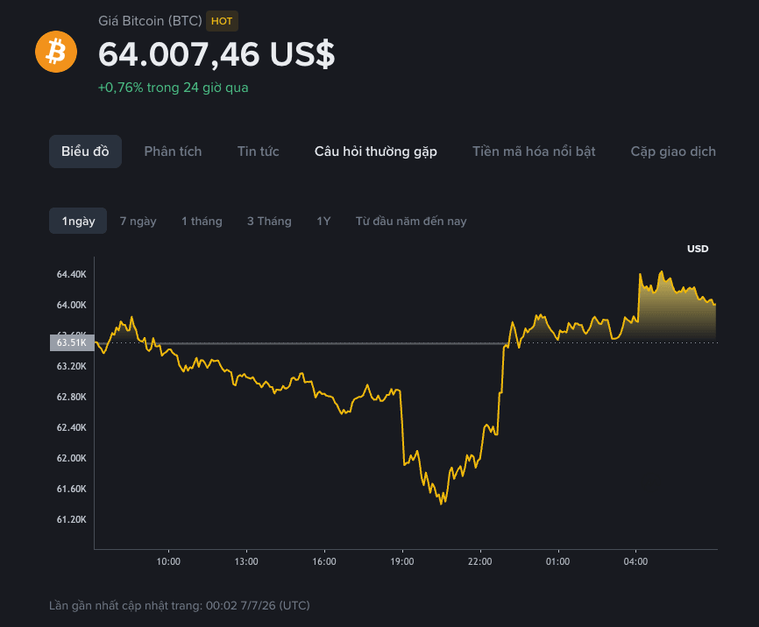Image resolution: width=759 pixels, height=627 pixels.
Task: Click the 63.51K price marker on axis
Action: point(72,342)
